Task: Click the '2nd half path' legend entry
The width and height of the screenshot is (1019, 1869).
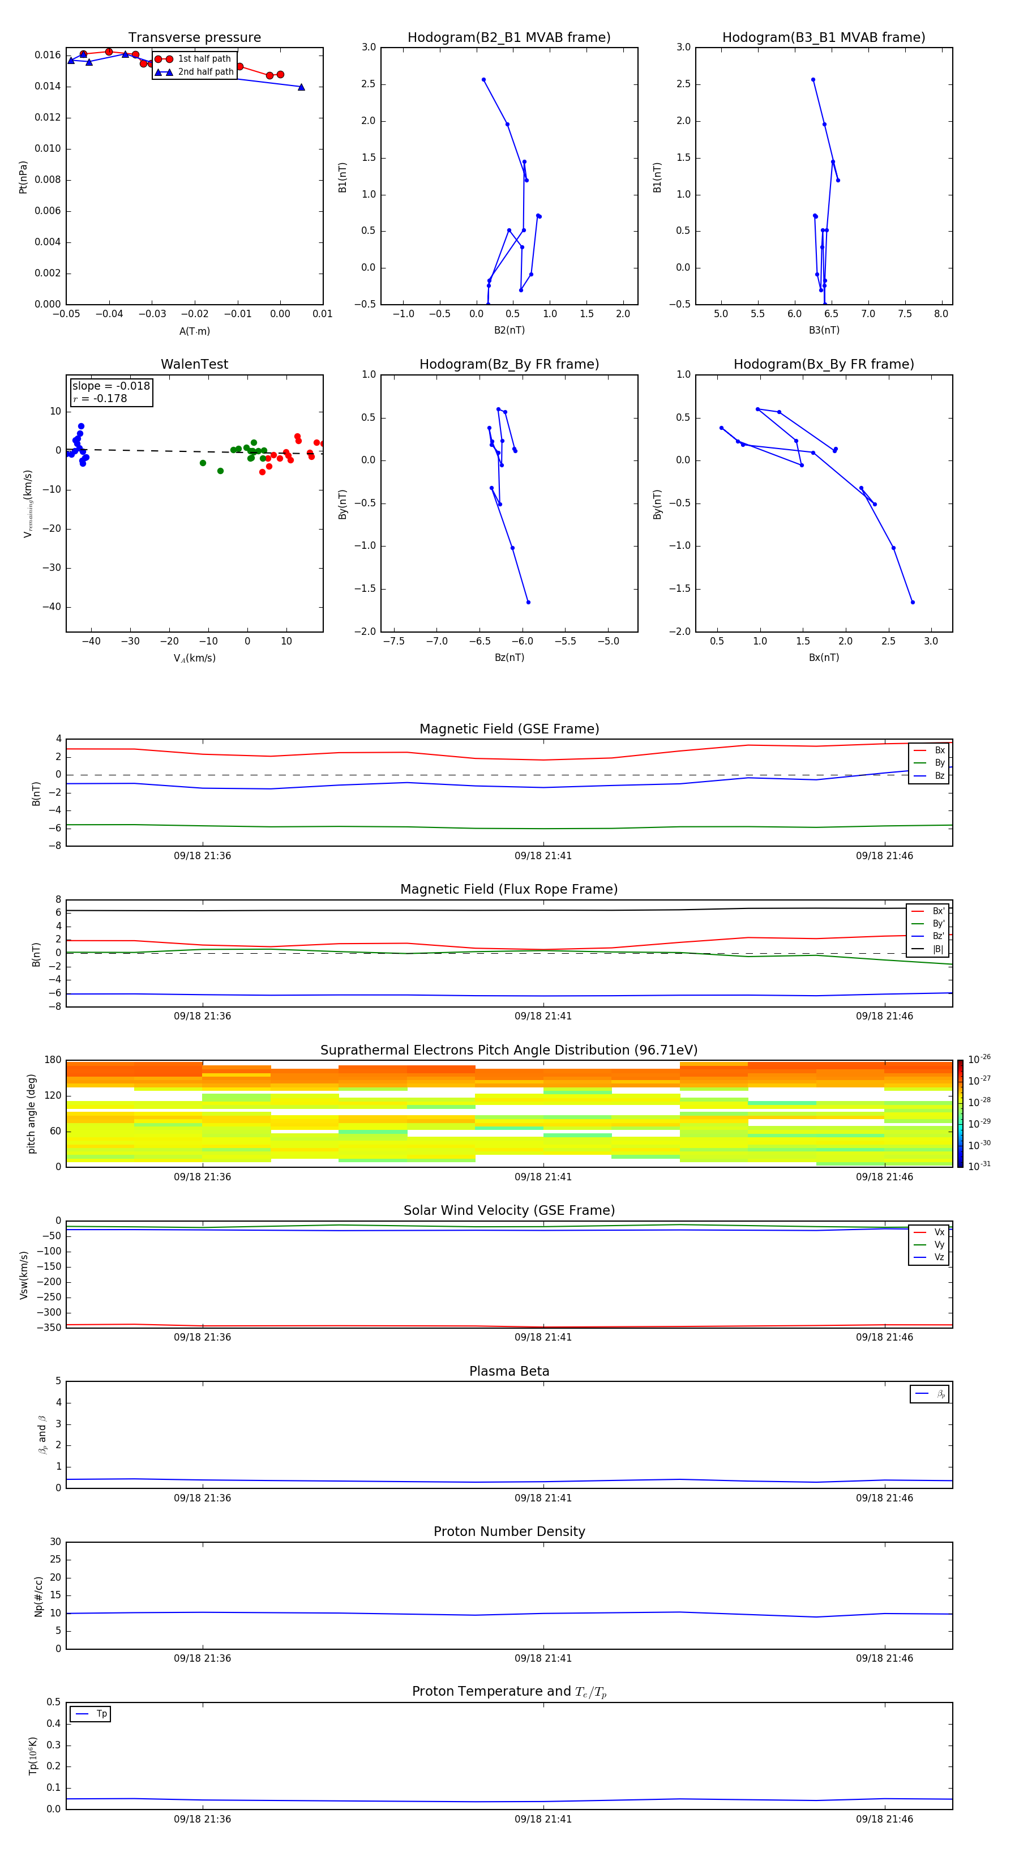Action: [x=194, y=72]
